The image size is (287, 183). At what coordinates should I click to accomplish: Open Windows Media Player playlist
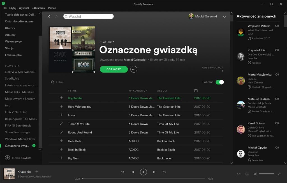20,139
